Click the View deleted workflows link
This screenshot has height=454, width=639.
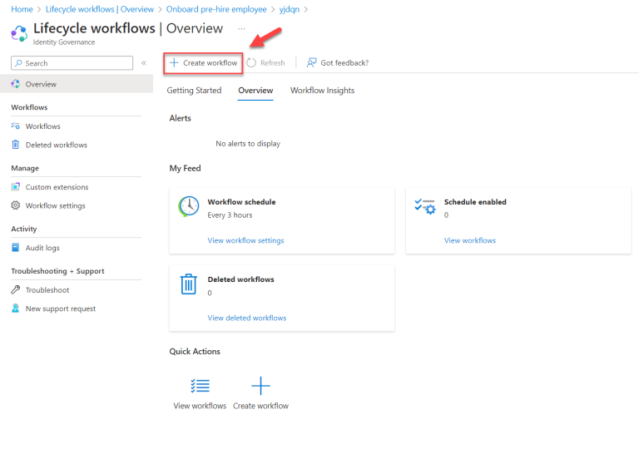point(247,318)
